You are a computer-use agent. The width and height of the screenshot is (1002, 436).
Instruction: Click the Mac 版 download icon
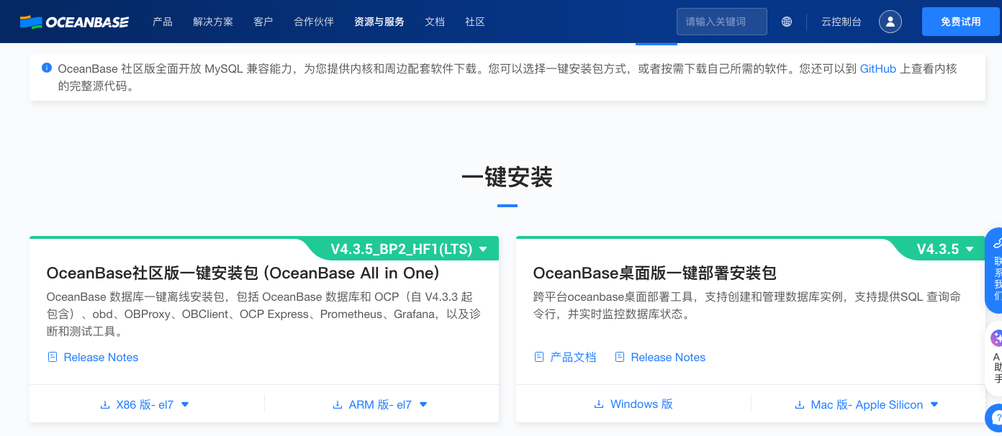point(800,405)
